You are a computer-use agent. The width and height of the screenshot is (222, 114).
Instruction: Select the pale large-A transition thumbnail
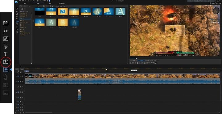[x=121, y=11]
